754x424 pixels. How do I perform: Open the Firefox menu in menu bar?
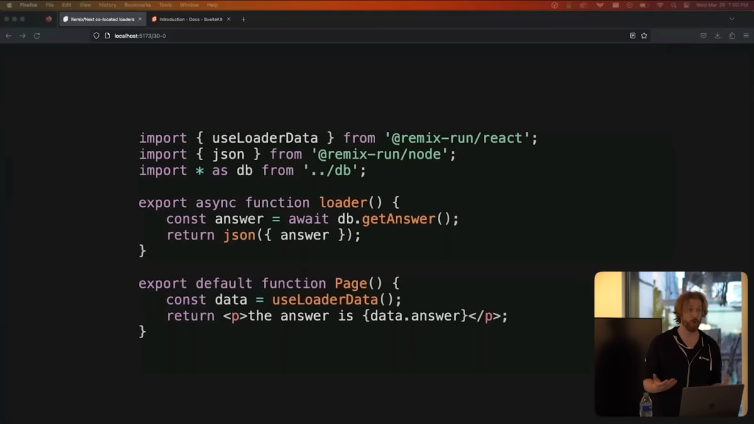[28, 5]
